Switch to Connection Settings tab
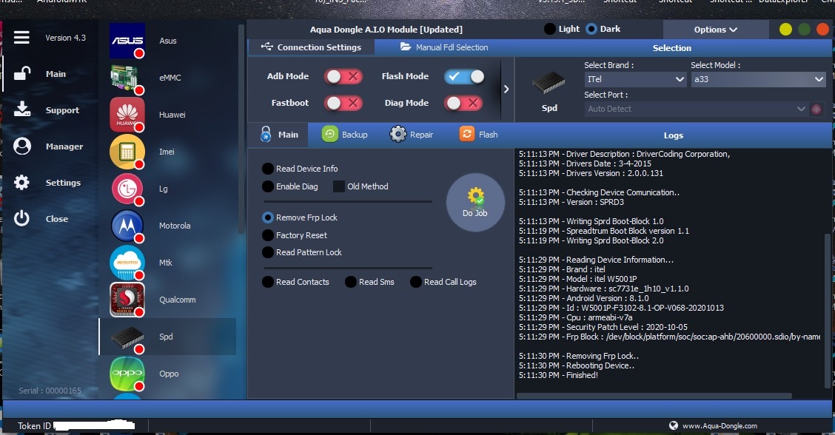 point(311,47)
